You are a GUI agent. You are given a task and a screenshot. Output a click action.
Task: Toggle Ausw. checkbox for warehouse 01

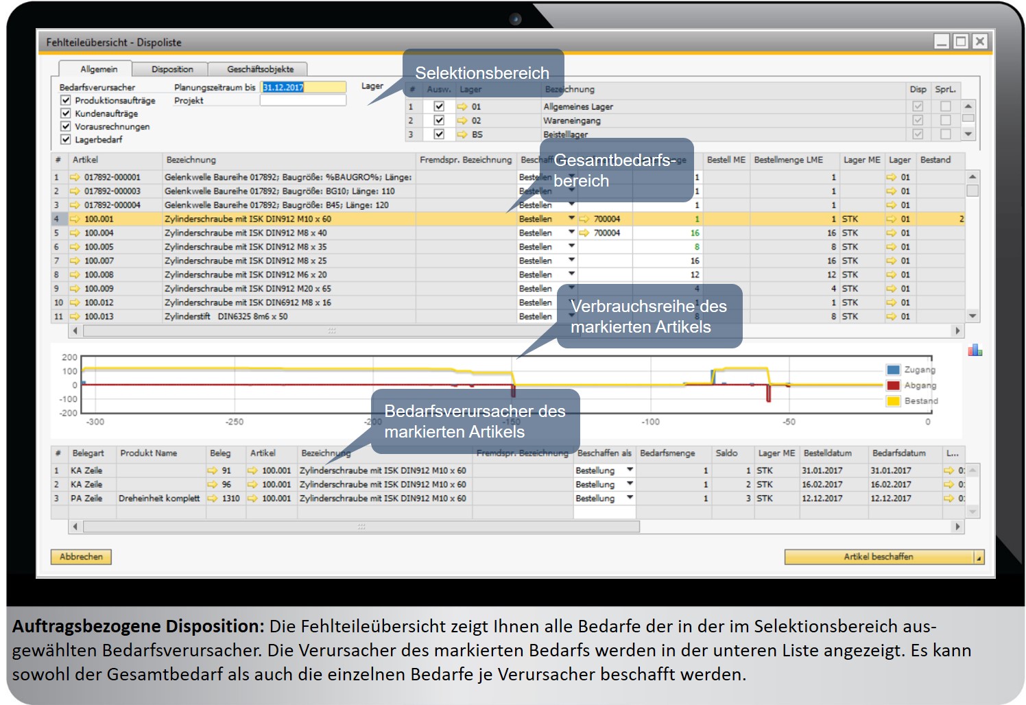(439, 106)
